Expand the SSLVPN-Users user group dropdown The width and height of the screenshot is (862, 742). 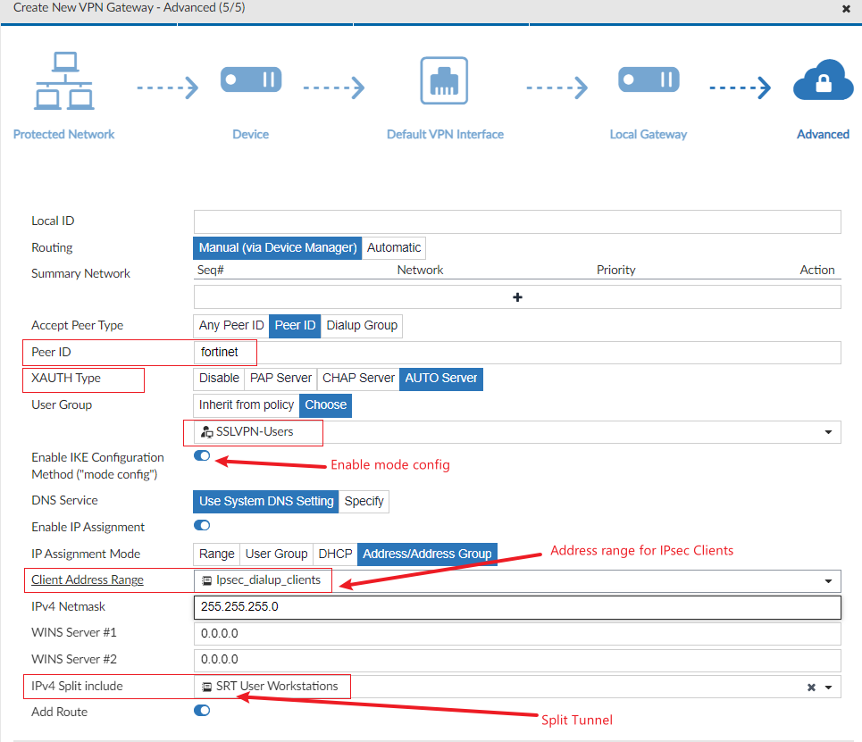click(828, 432)
